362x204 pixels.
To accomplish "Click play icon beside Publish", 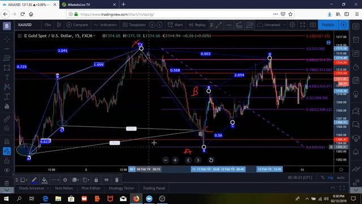I will pyautogui.click(x=343, y=25).
